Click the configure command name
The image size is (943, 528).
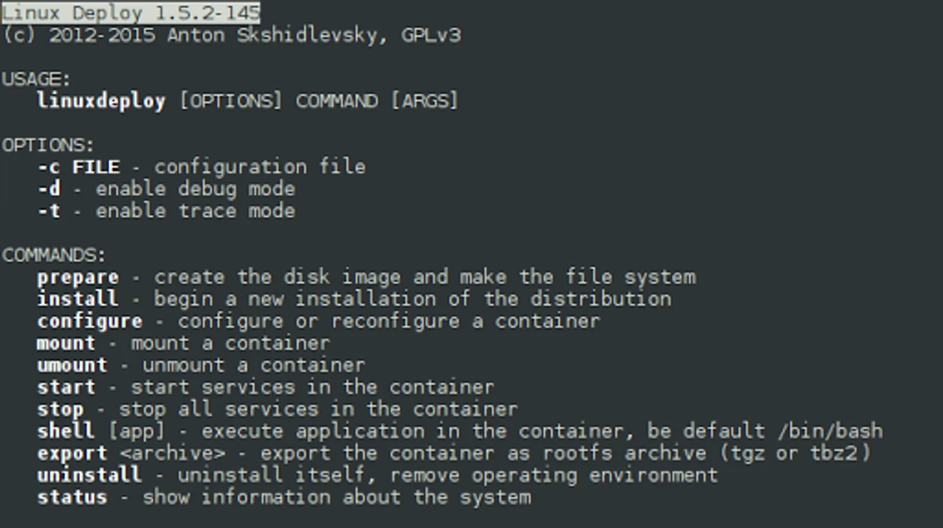coord(90,321)
